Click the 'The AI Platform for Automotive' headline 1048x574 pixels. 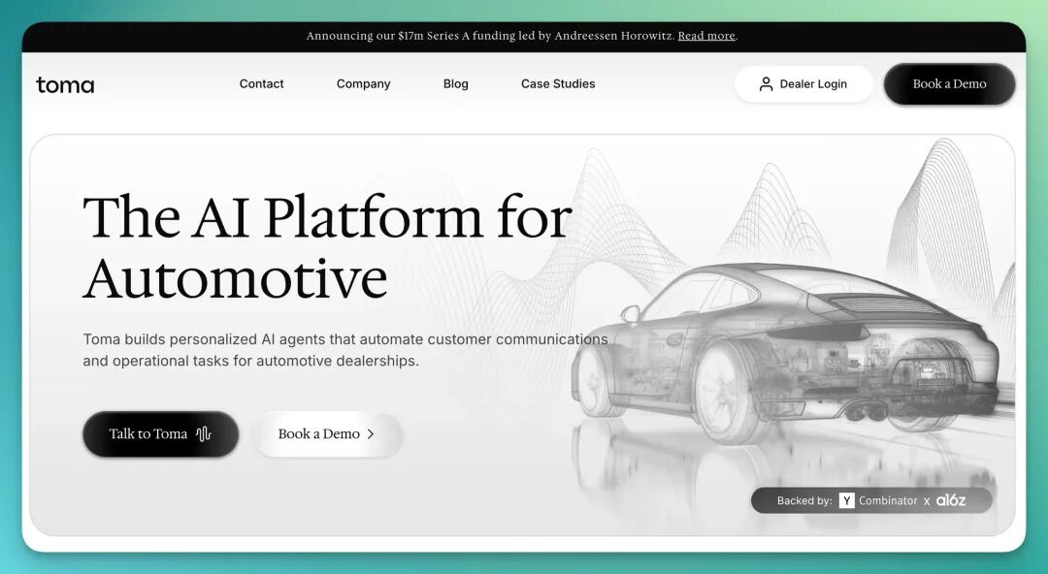point(327,246)
